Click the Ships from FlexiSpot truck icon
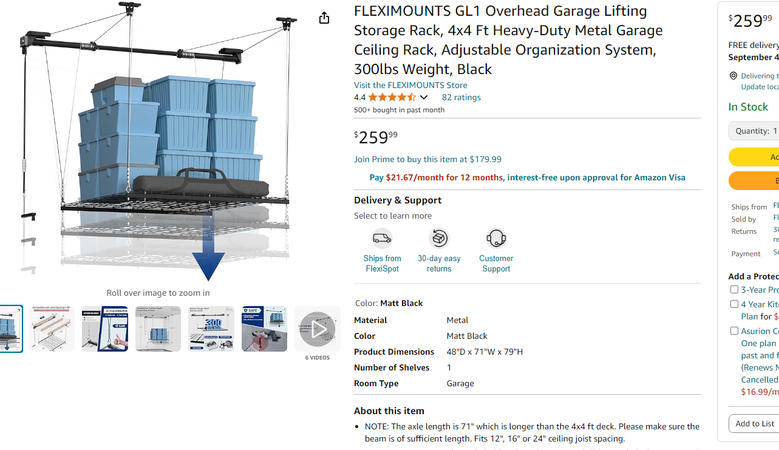The image size is (779, 450). [x=382, y=238]
